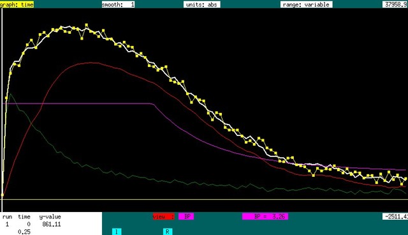408x235 pixels.
Task: Click the cyan 'R' marker box
Action: tap(168, 232)
